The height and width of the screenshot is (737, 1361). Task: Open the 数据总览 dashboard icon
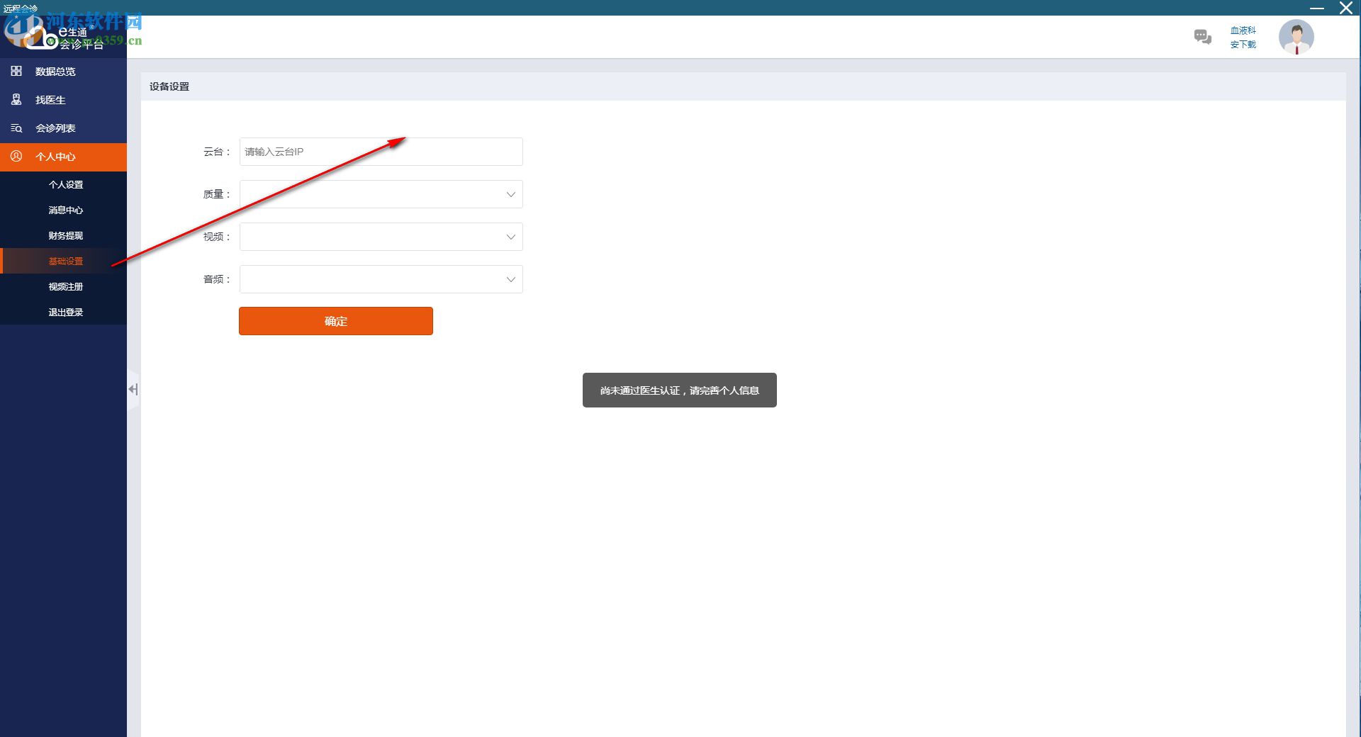click(x=16, y=71)
